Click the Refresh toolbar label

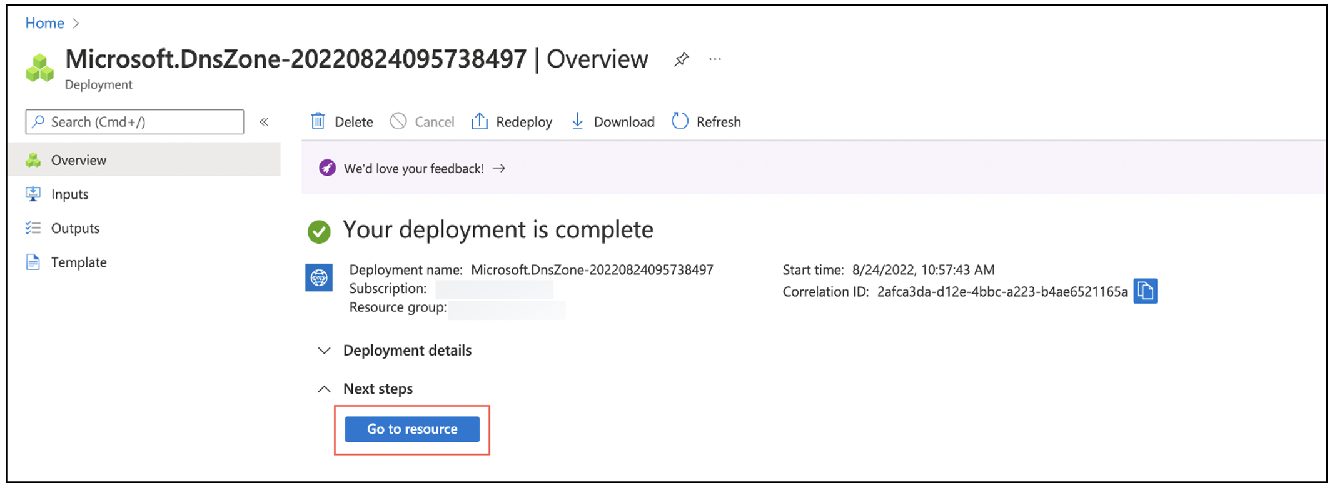tap(719, 122)
